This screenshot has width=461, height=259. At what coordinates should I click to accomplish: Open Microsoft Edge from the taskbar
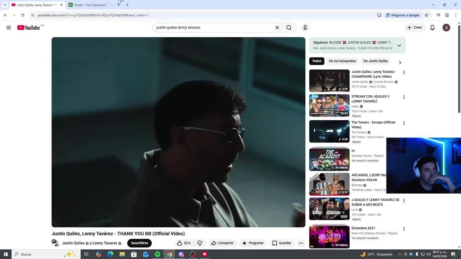point(110,254)
